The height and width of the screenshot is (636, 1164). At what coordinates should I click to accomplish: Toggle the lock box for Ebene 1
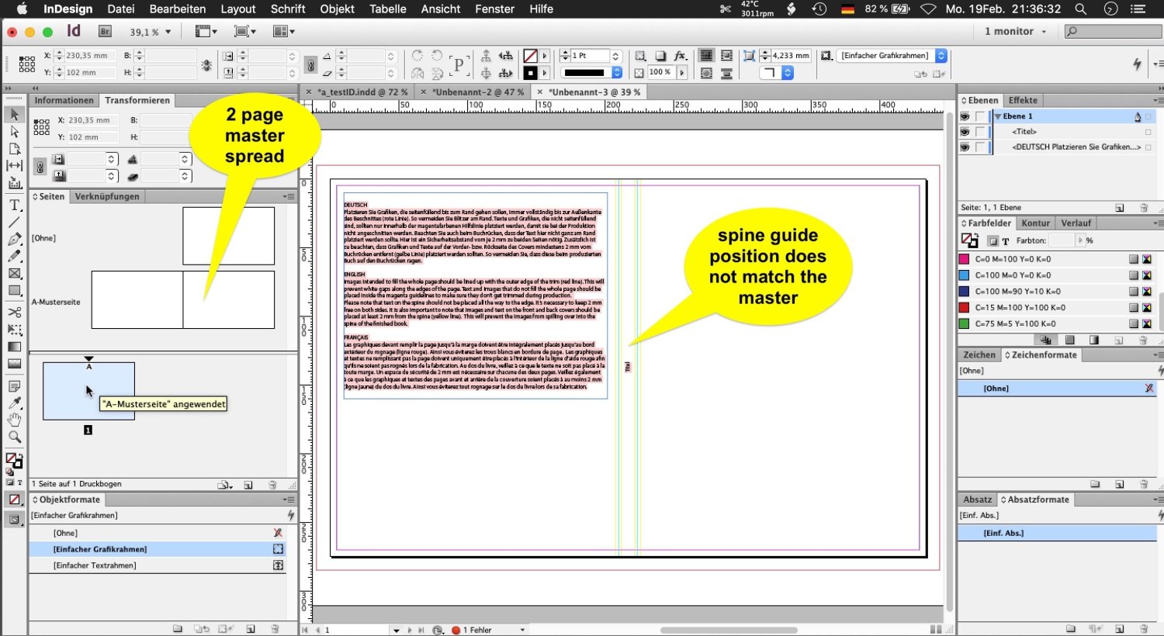tap(980, 116)
